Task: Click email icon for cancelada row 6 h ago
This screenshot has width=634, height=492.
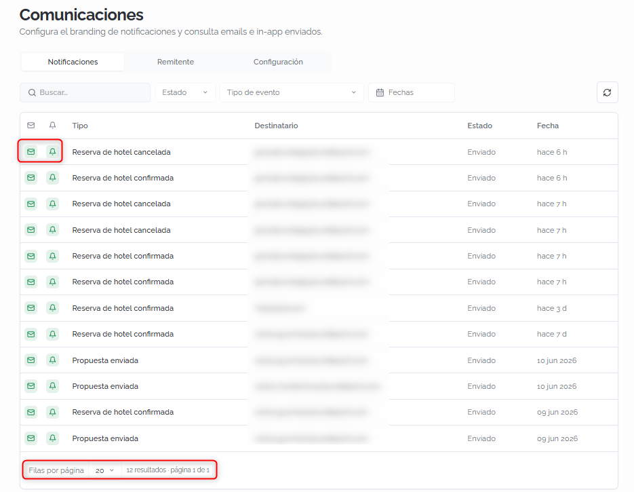Action: 31,152
